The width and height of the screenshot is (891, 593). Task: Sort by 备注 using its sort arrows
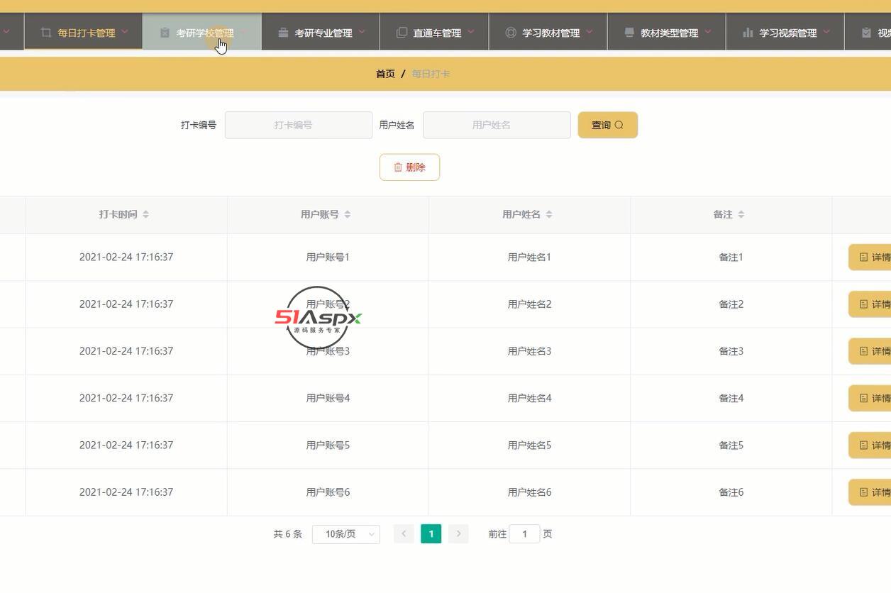pos(741,214)
